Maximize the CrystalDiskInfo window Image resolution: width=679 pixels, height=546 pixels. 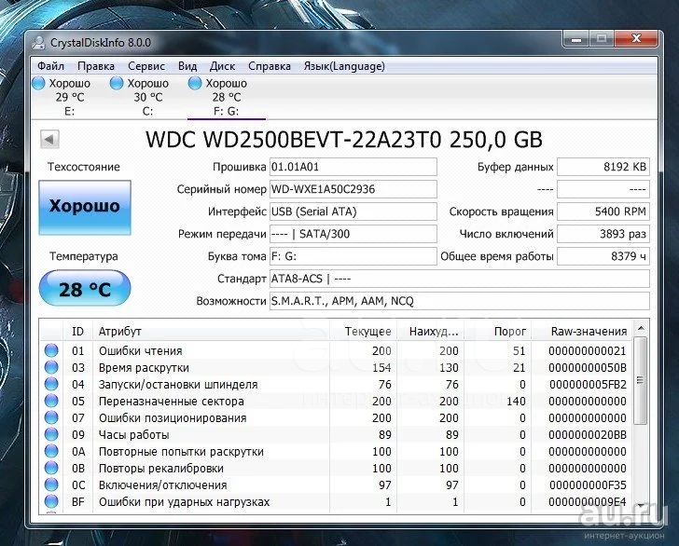[x=602, y=39]
